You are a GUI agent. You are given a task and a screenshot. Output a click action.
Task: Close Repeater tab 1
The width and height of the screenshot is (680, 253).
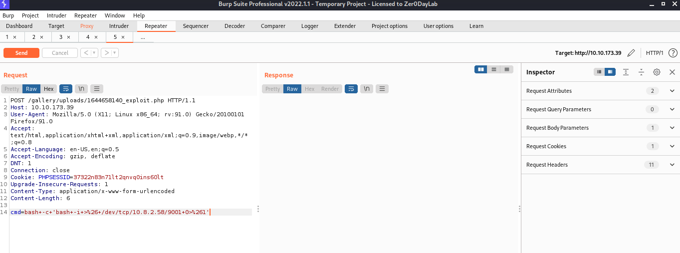click(x=14, y=37)
